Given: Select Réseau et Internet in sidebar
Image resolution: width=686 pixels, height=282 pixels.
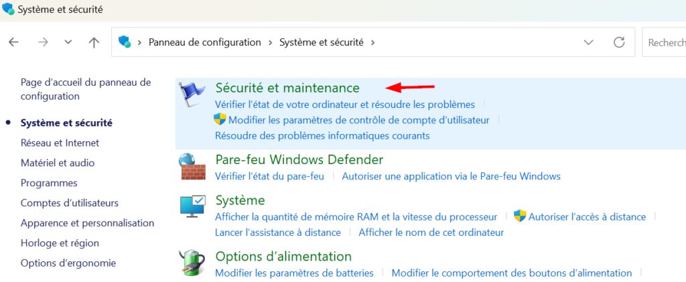Looking at the screenshot, I should coord(60,143).
